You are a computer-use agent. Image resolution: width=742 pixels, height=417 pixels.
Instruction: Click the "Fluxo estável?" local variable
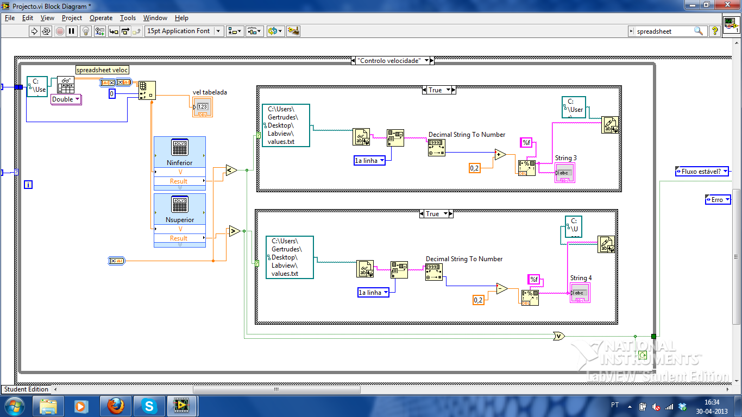(x=702, y=172)
